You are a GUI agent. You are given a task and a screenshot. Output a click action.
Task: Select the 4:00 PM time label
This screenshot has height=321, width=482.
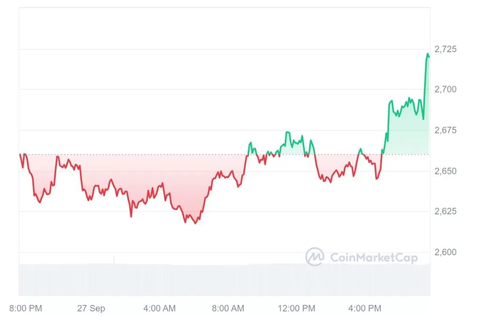coord(365,309)
